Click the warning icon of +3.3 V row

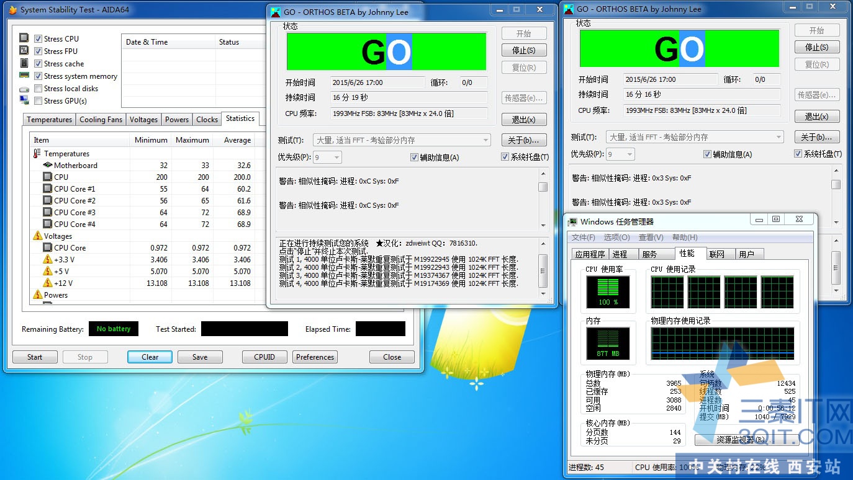pos(48,259)
